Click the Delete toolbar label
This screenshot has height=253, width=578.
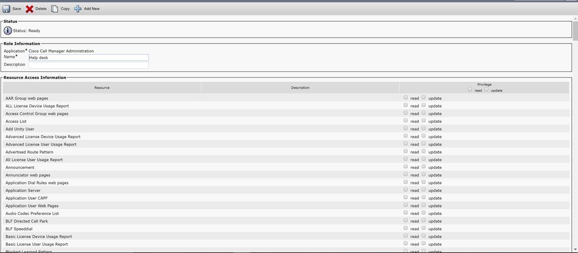[x=41, y=9]
